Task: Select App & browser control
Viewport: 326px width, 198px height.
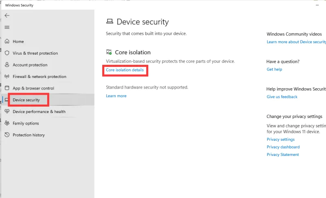Action: pyautogui.click(x=33, y=88)
